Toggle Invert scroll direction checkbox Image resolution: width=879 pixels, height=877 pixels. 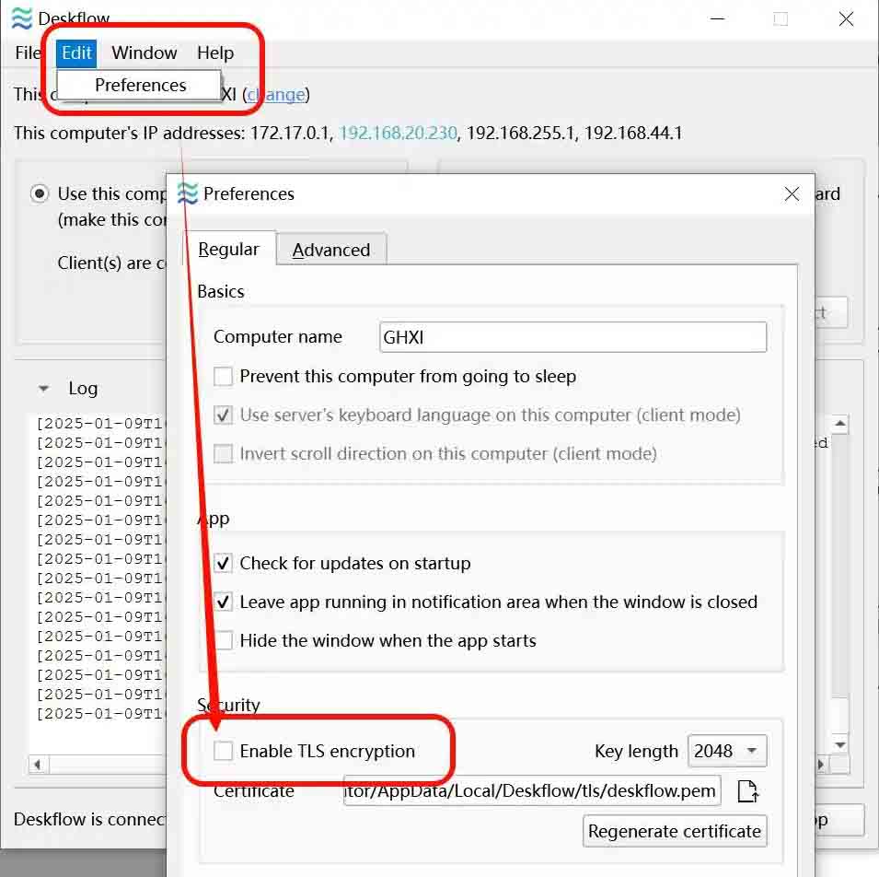(x=223, y=453)
